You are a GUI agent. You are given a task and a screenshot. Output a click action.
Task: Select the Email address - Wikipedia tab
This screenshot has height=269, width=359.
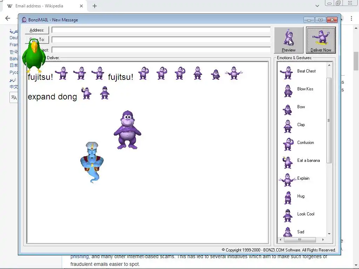(x=45, y=6)
